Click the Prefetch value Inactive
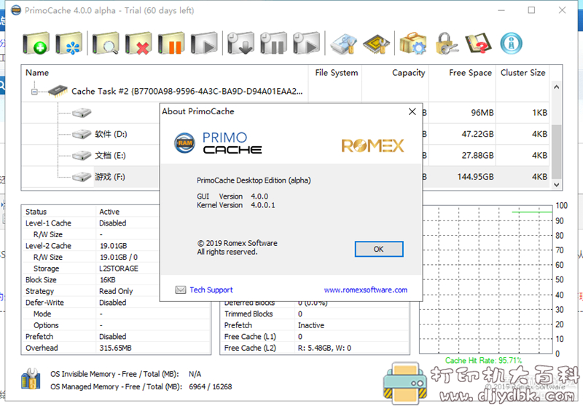This screenshot has height=406, width=583. point(311,325)
